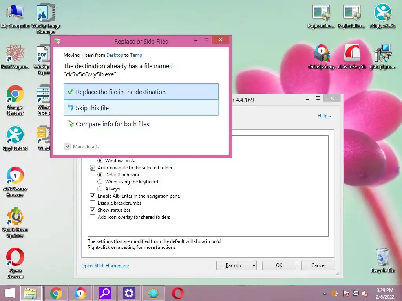Open Backup dropdown arrow

pos(254,265)
